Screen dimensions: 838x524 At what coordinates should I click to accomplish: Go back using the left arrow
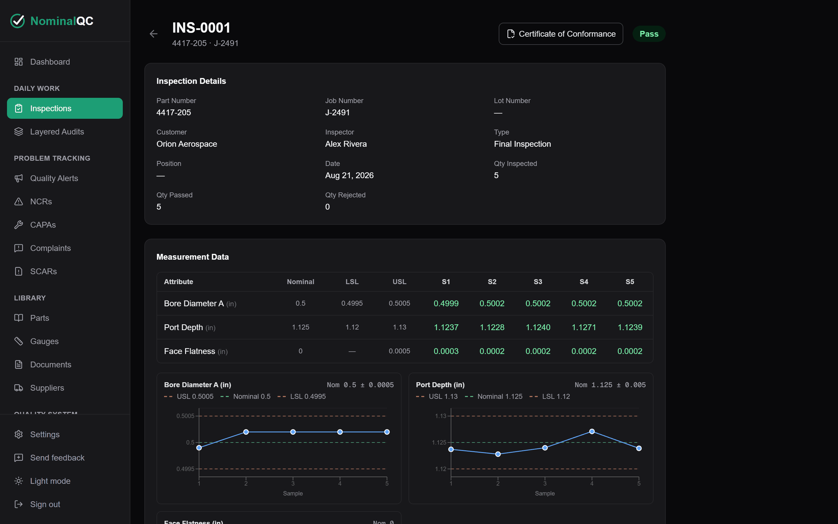click(153, 33)
